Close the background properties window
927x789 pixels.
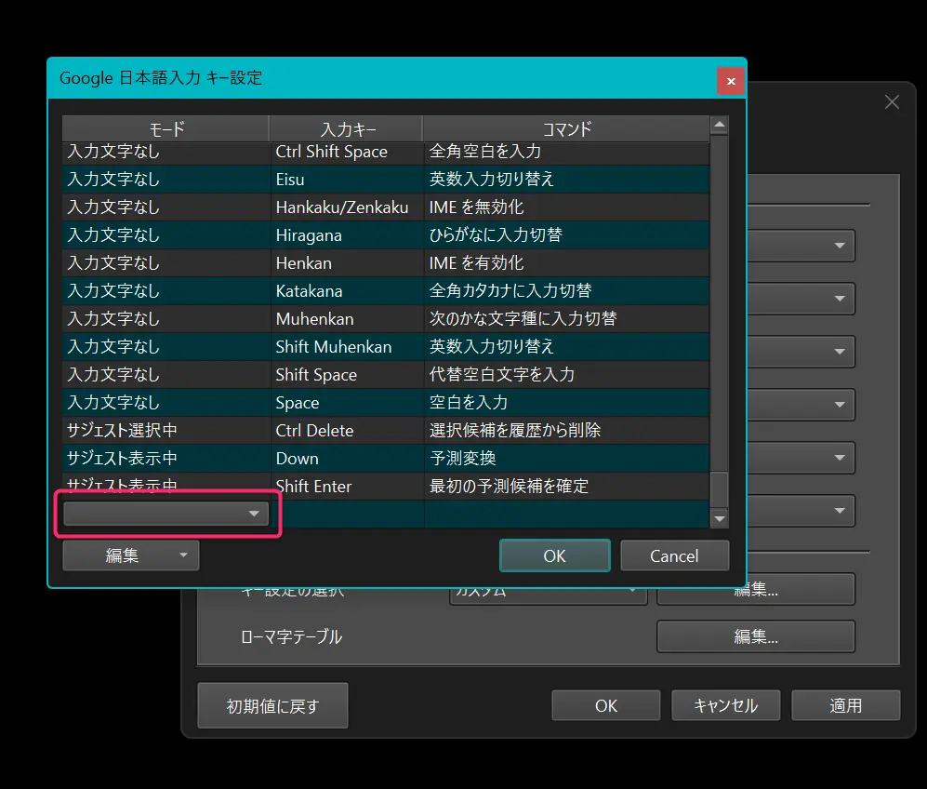pyautogui.click(x=892, y=102)
